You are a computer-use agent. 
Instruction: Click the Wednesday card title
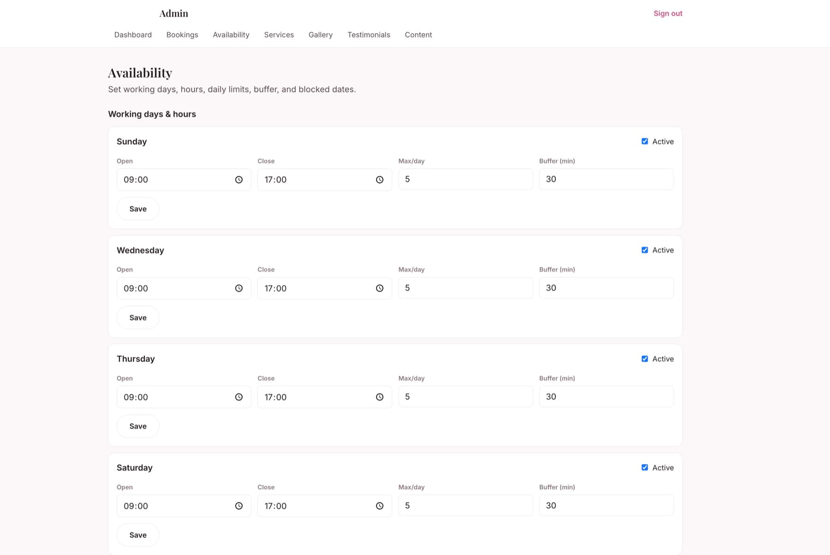tap(140, 250)
